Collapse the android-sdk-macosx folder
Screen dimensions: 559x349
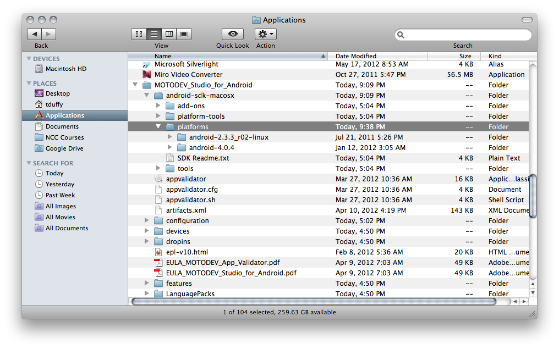click(146, 95)
